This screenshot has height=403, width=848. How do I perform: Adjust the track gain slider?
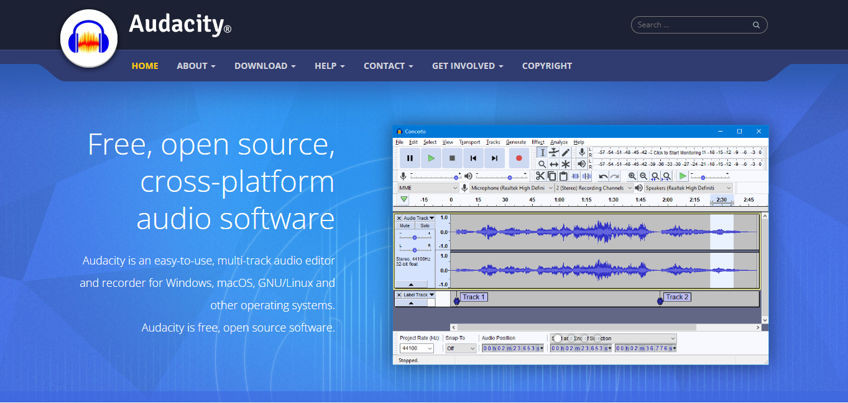click(415, 237)
